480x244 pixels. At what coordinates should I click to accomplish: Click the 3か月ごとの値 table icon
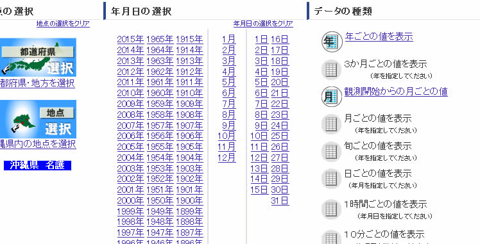[331, 70]
